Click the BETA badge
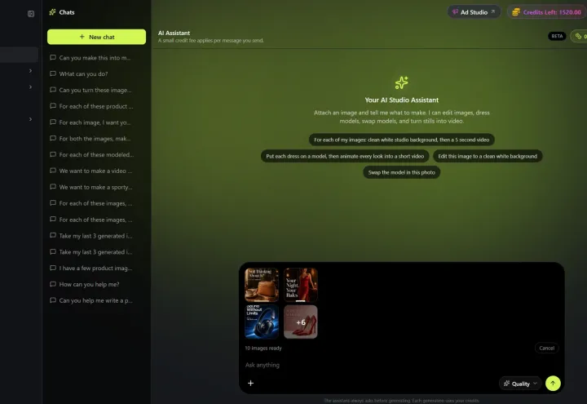 pyautogui.click(x=557, y=36)
